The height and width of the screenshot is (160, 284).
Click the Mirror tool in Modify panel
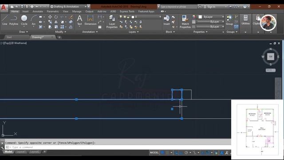[x=56, y=22]
